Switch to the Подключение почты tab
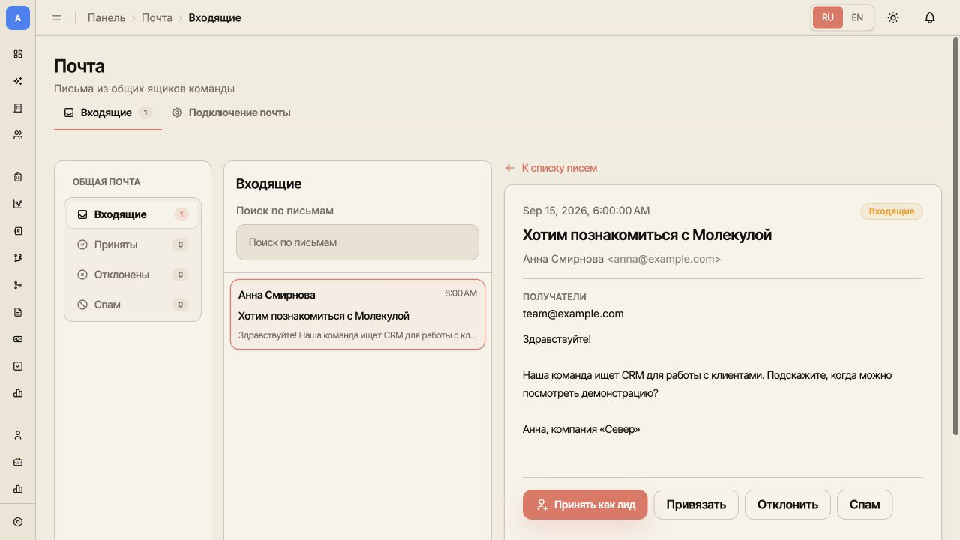 pyautogui.click(x=231, y=112)
